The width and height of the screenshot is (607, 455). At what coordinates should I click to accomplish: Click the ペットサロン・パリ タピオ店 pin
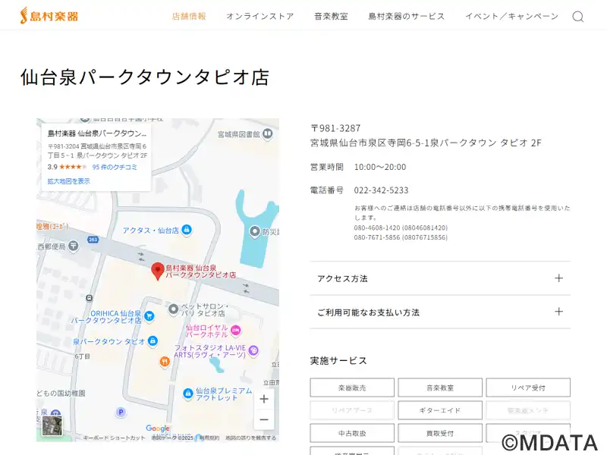click(x=173, y=309)
